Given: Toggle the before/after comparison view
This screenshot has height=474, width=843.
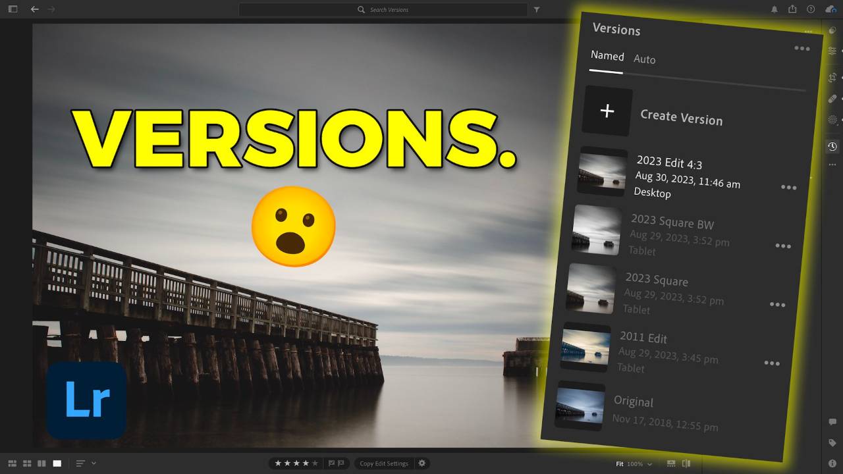Looking at the screenshot, I should click(686, 463).
